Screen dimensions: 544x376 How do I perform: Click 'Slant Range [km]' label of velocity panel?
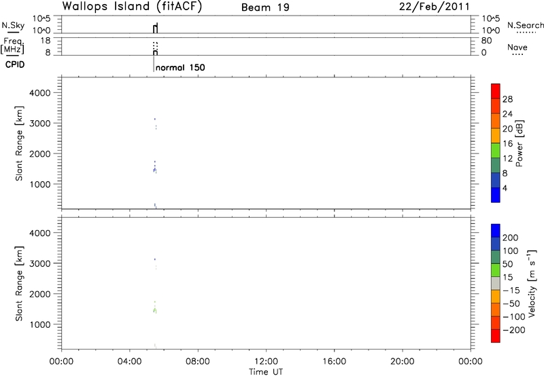19,284
